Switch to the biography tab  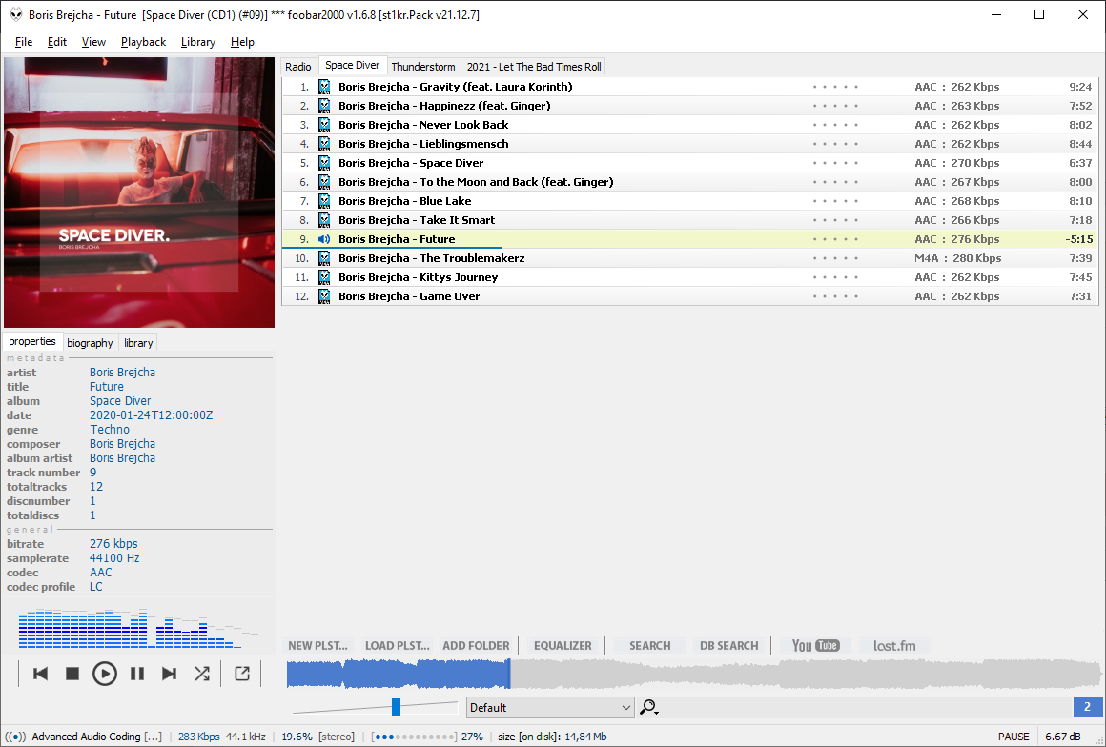pyautogui.click(x=90, y=343)
